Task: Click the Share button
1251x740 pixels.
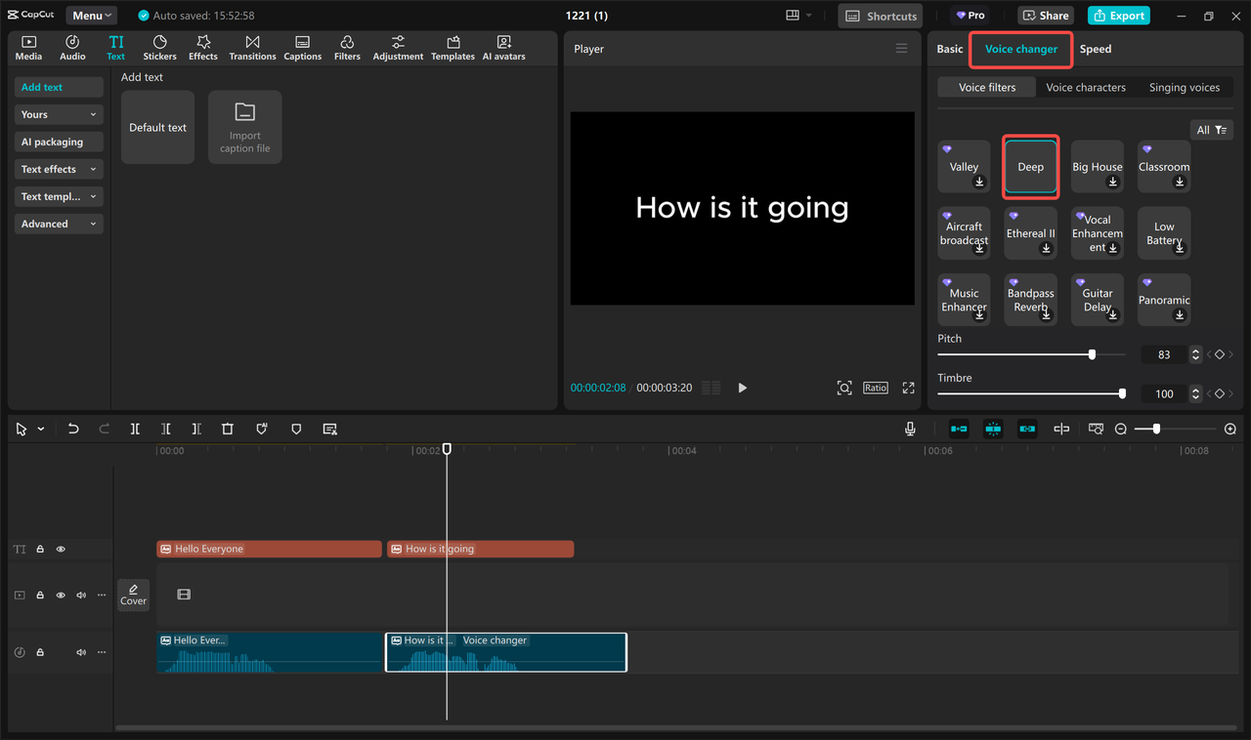Action: pyautogui.click(x=1045, y=16)
